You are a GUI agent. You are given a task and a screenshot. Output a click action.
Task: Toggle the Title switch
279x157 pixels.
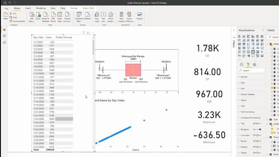(259, 123)
